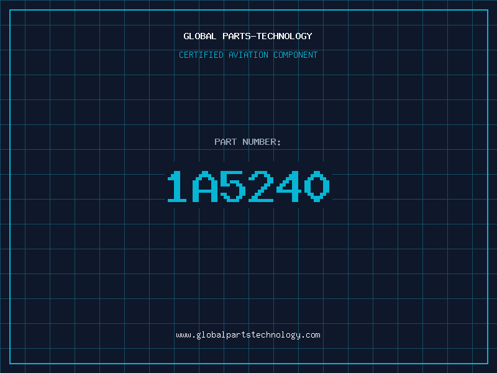Select the CERTIFIED AVIATION COMPONENT subtitle
Viewport: 497px width, 373px height.
(x=248, y=55)
